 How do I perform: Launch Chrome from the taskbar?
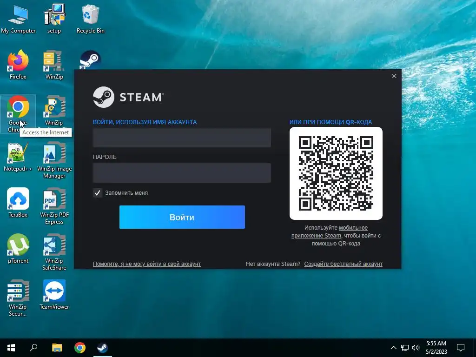point(80,348)
